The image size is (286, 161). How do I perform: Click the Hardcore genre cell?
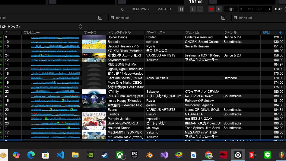(230, 78)
